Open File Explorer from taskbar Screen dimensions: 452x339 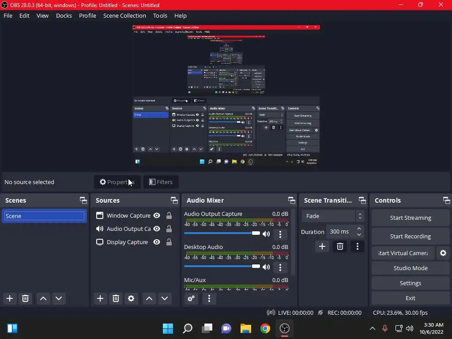(x=245, y=328)
